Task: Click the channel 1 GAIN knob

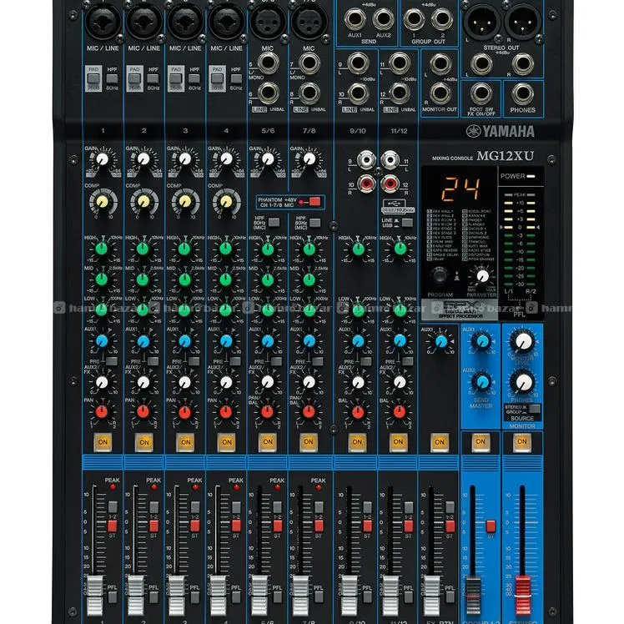Action: (x=103, y=159)
